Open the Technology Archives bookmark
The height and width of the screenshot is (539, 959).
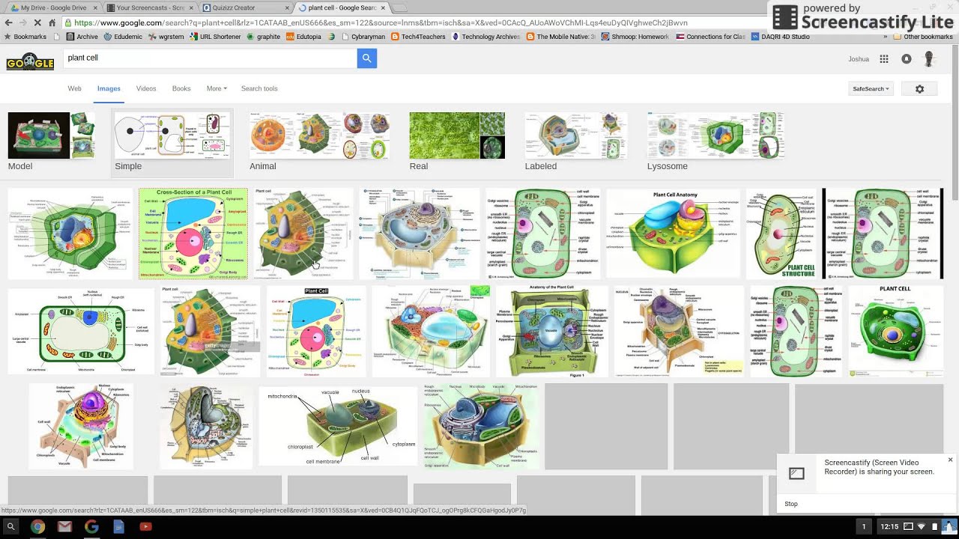[x=485, y=37]
